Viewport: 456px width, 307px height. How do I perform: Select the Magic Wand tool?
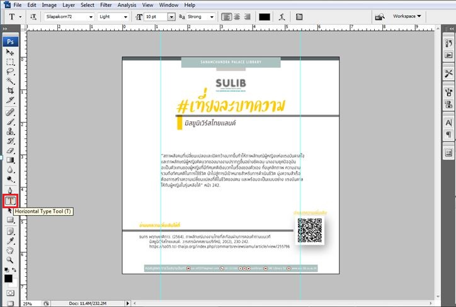pyautogui.click(x=10, y=81)
